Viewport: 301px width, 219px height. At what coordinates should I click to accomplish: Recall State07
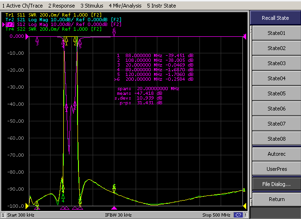[276, 124]
